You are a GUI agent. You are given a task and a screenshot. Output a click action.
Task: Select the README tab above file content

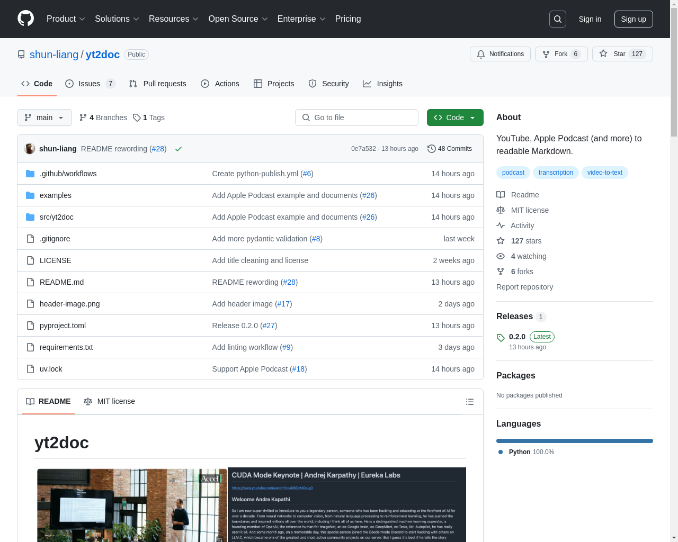pos(48,401)
